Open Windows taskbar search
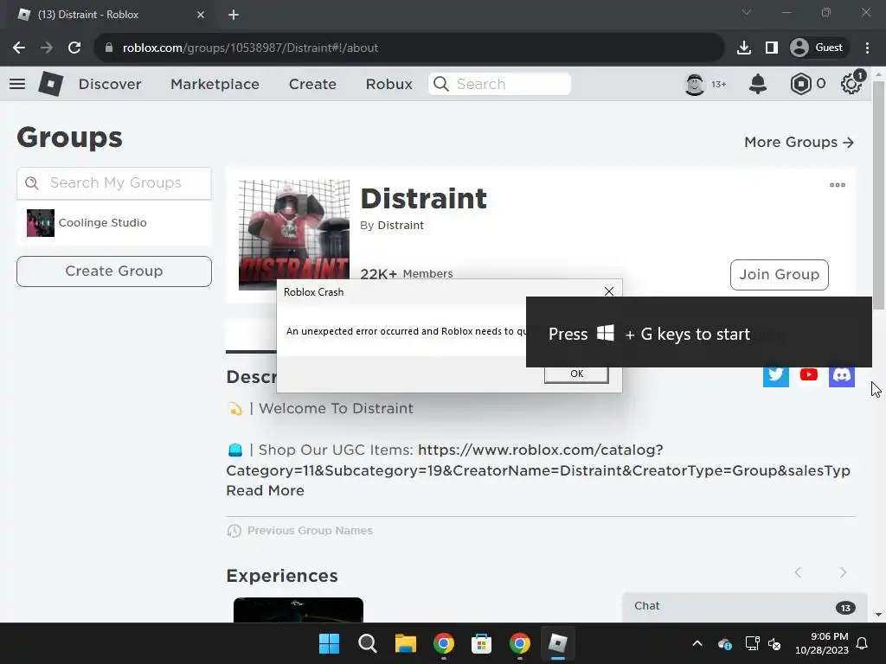Viewport: 886px width, 664px height. [367, 643]
